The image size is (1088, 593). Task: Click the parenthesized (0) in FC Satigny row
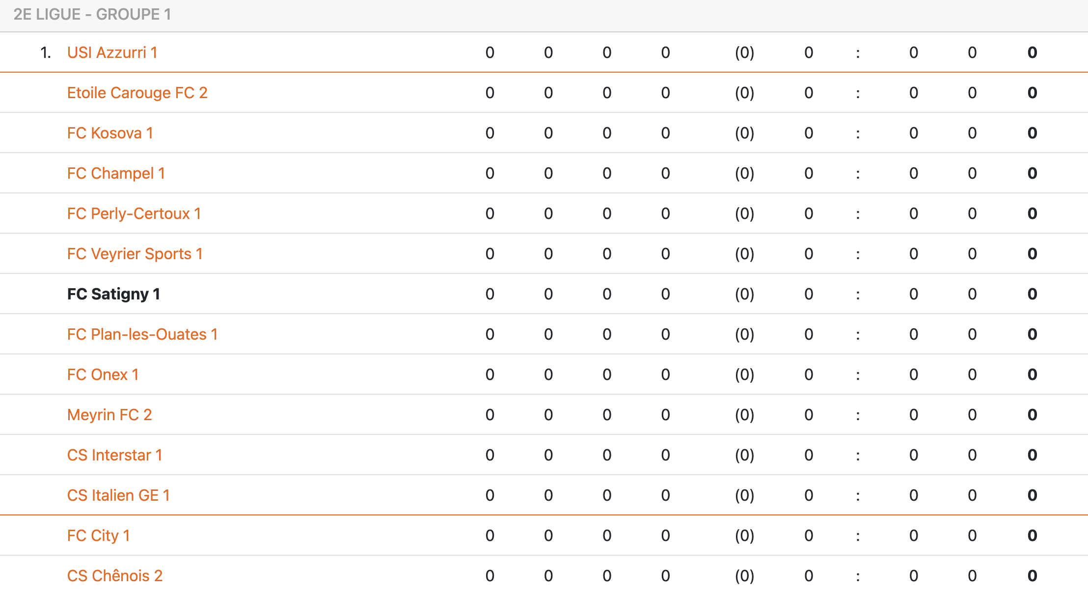(x=744, y=294)
